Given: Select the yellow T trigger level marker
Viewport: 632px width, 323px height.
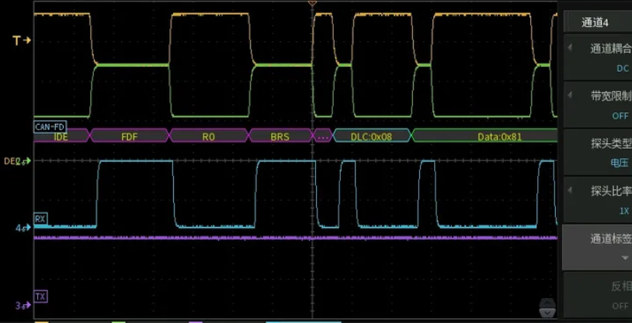Looking at the screenshot, I should point(22,40).
